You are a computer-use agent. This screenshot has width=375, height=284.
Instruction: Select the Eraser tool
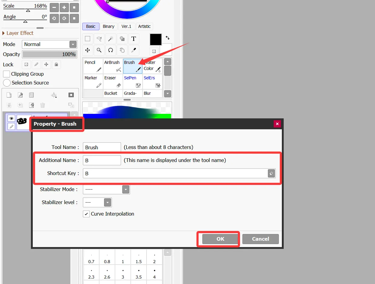pyautogui.click(x=113, y=82)
